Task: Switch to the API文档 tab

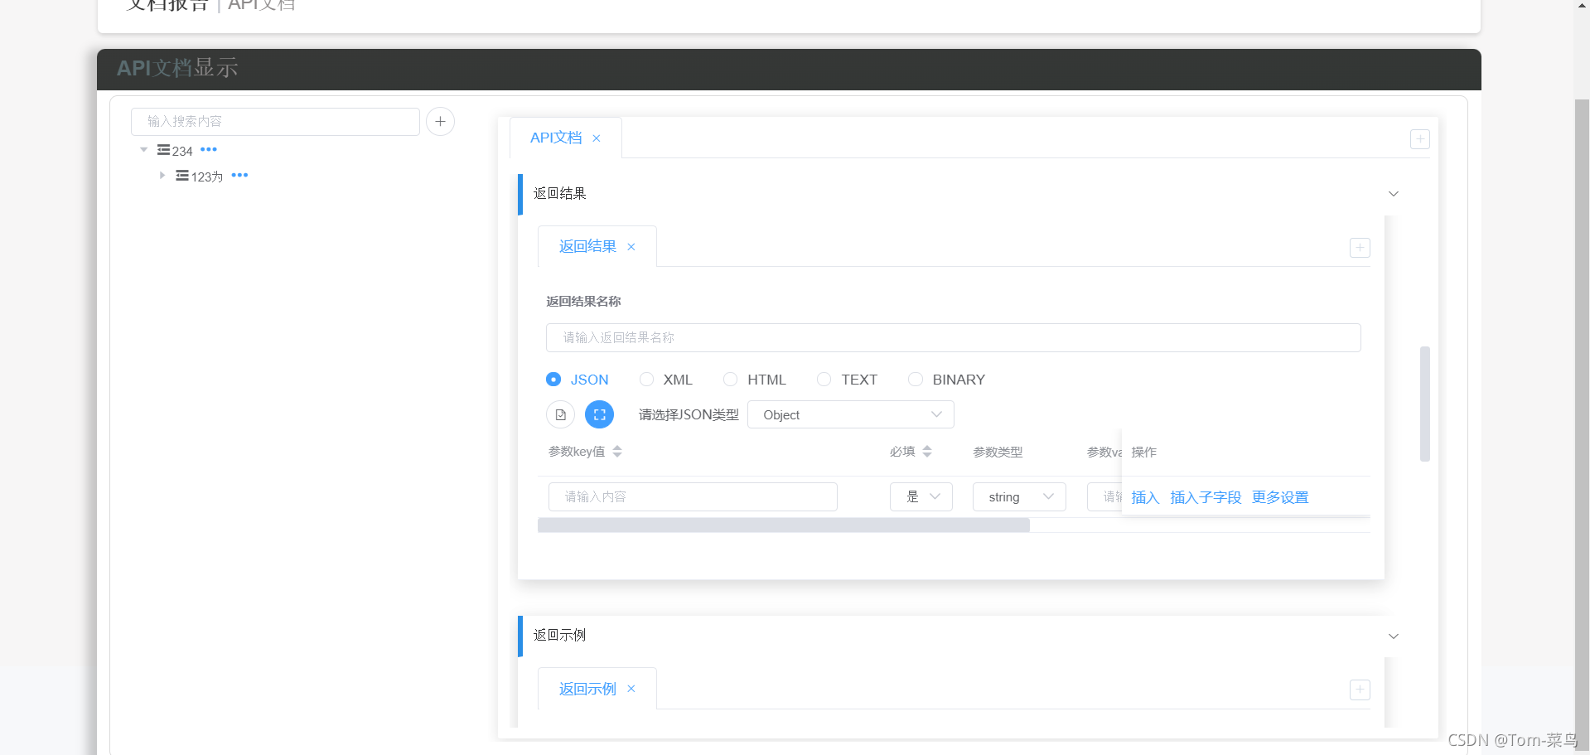Action: (x=556, y=138)
